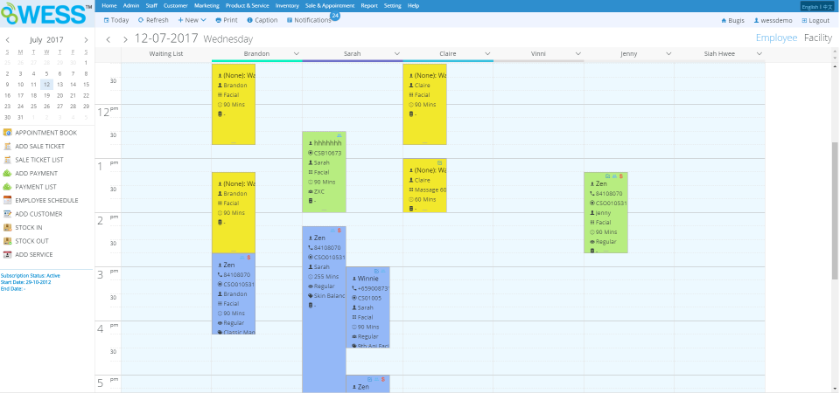Screen dimensions: 840x393
Task: Go to previous month in mini calendar
Action: tap(7, 40)
